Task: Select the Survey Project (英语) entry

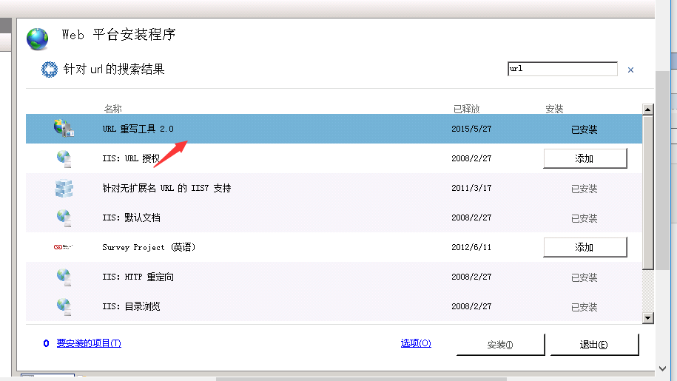Action: click(x=334, y=247)
